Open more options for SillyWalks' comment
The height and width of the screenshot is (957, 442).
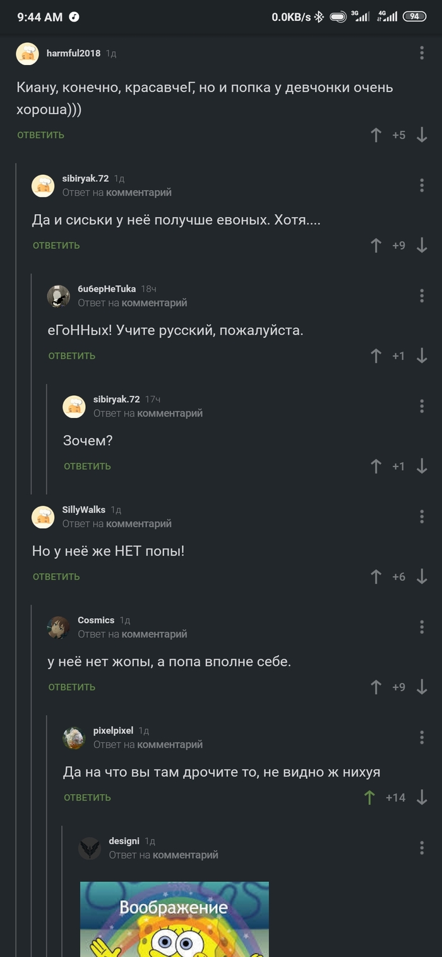[422, 516]
